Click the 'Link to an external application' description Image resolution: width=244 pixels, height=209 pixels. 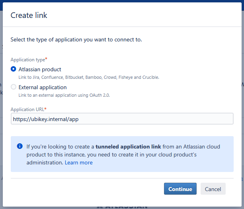(64, 95)
